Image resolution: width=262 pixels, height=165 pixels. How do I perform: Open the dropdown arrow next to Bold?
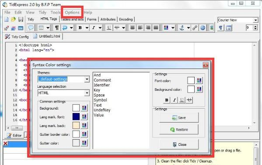[x=87, y=27]
